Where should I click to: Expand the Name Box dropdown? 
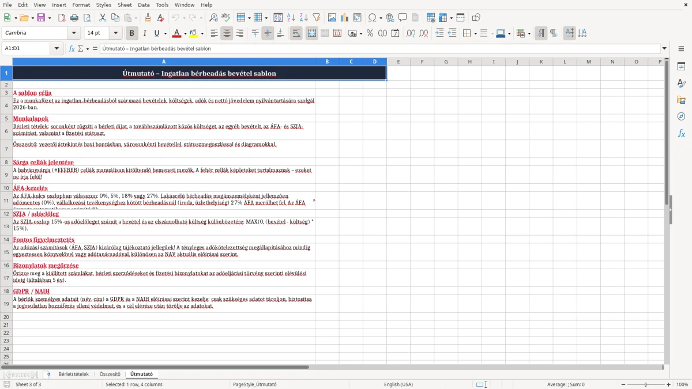(x=57, y=48)
